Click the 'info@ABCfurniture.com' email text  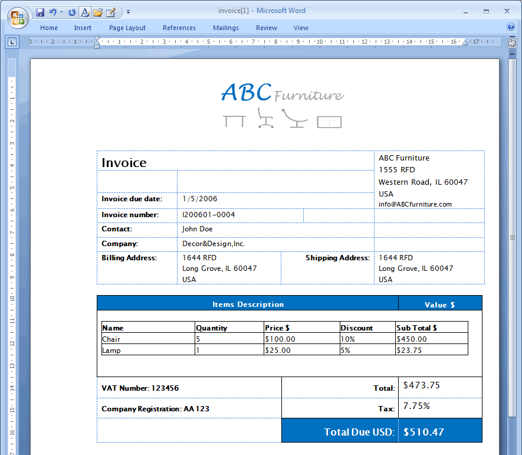click(415, 204)
